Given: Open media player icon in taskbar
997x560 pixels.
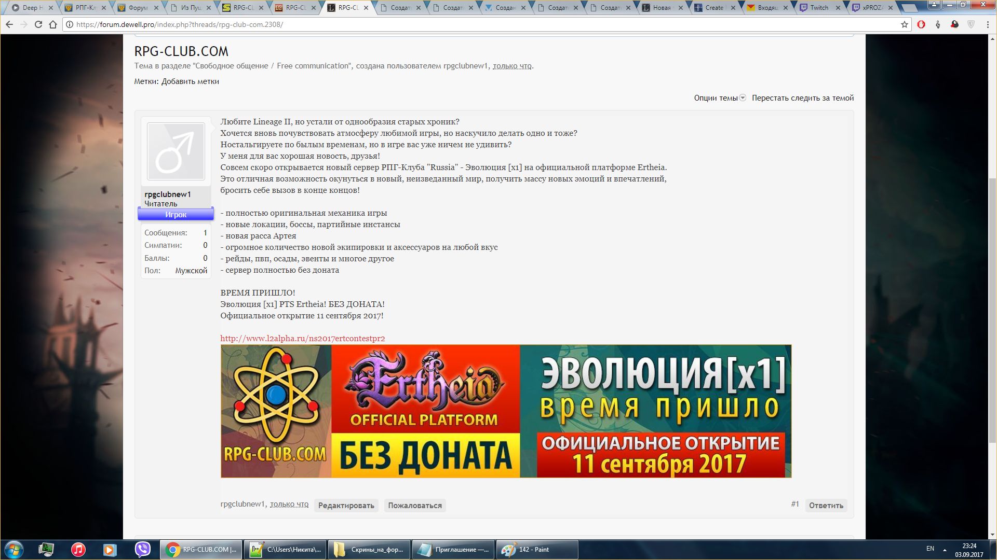Looking at the screenshot, I should point(110,550).
